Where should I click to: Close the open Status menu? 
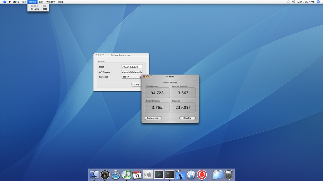[32, 2]
